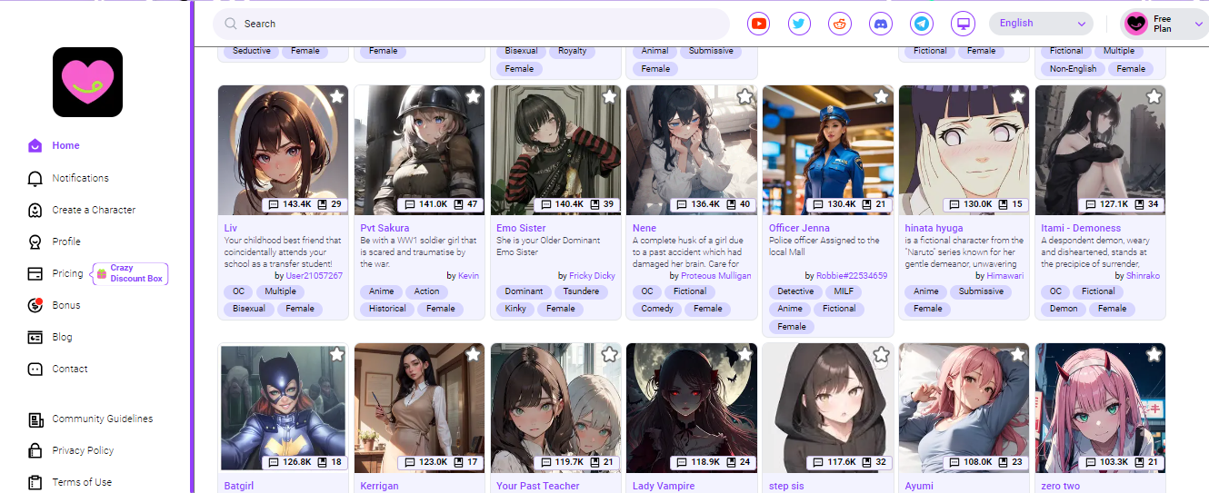This screenshot has width=1209, height=493.
Task: Favorite hinata hyuga with the star icon
Action: [x=1017, y=96]
